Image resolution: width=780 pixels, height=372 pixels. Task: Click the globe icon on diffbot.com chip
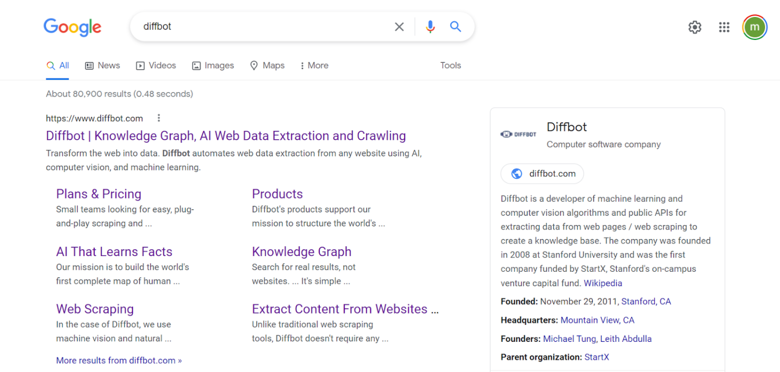coord(517,174)
